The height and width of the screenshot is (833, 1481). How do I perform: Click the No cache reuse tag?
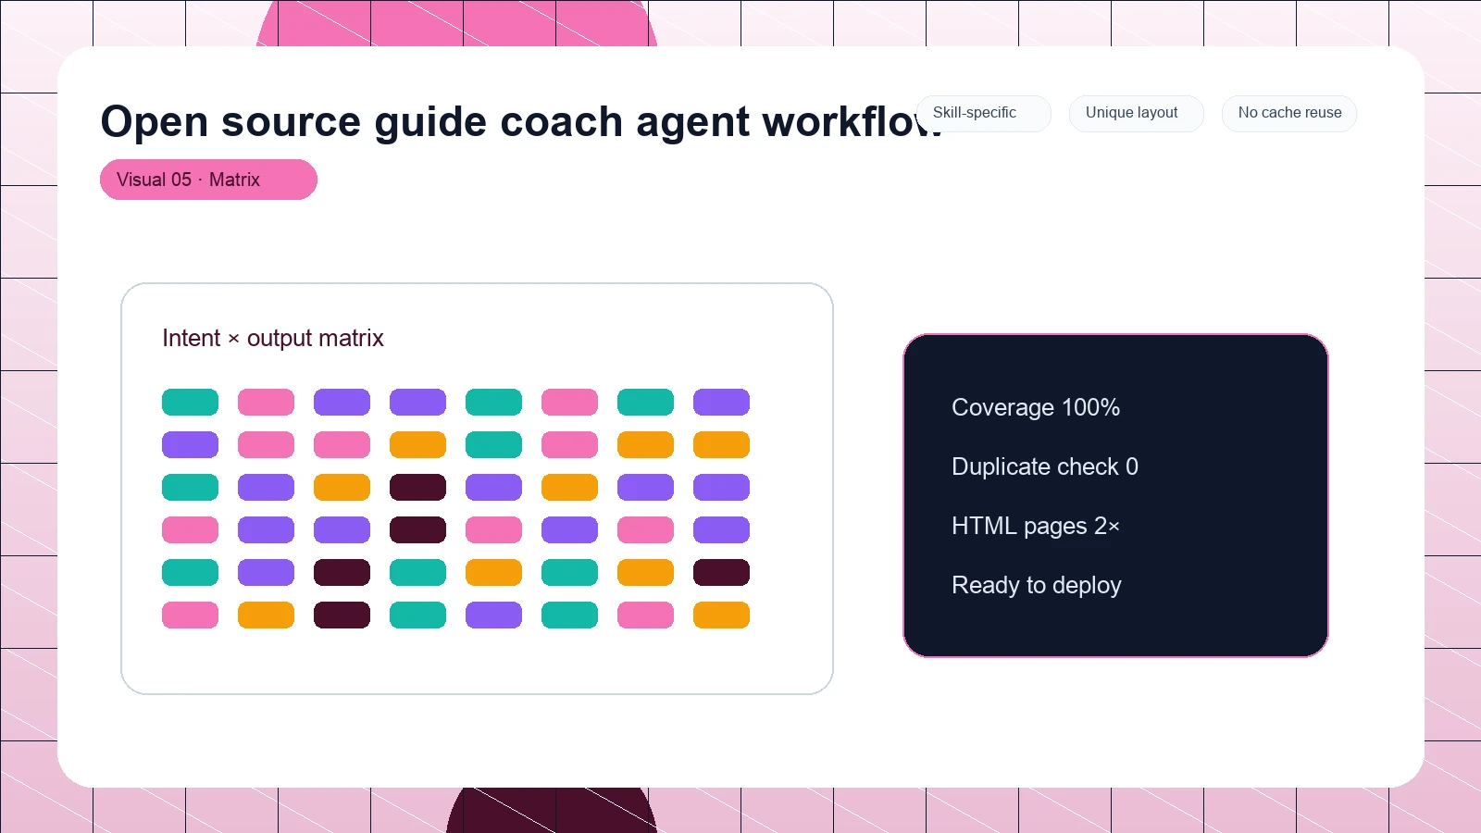click(x=1288, y=113)
